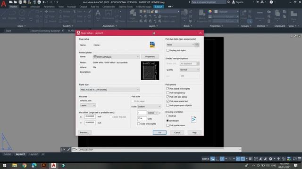Enable Plot upside-down checkbox
The image size is (302, 169).
pyautogui.click(x=168, y=125)
